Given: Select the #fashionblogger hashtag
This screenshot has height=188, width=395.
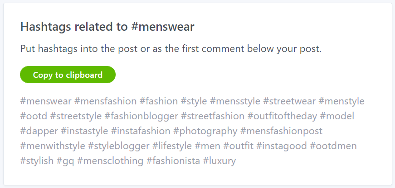Looking at the screenshot, I should point(141,116).
